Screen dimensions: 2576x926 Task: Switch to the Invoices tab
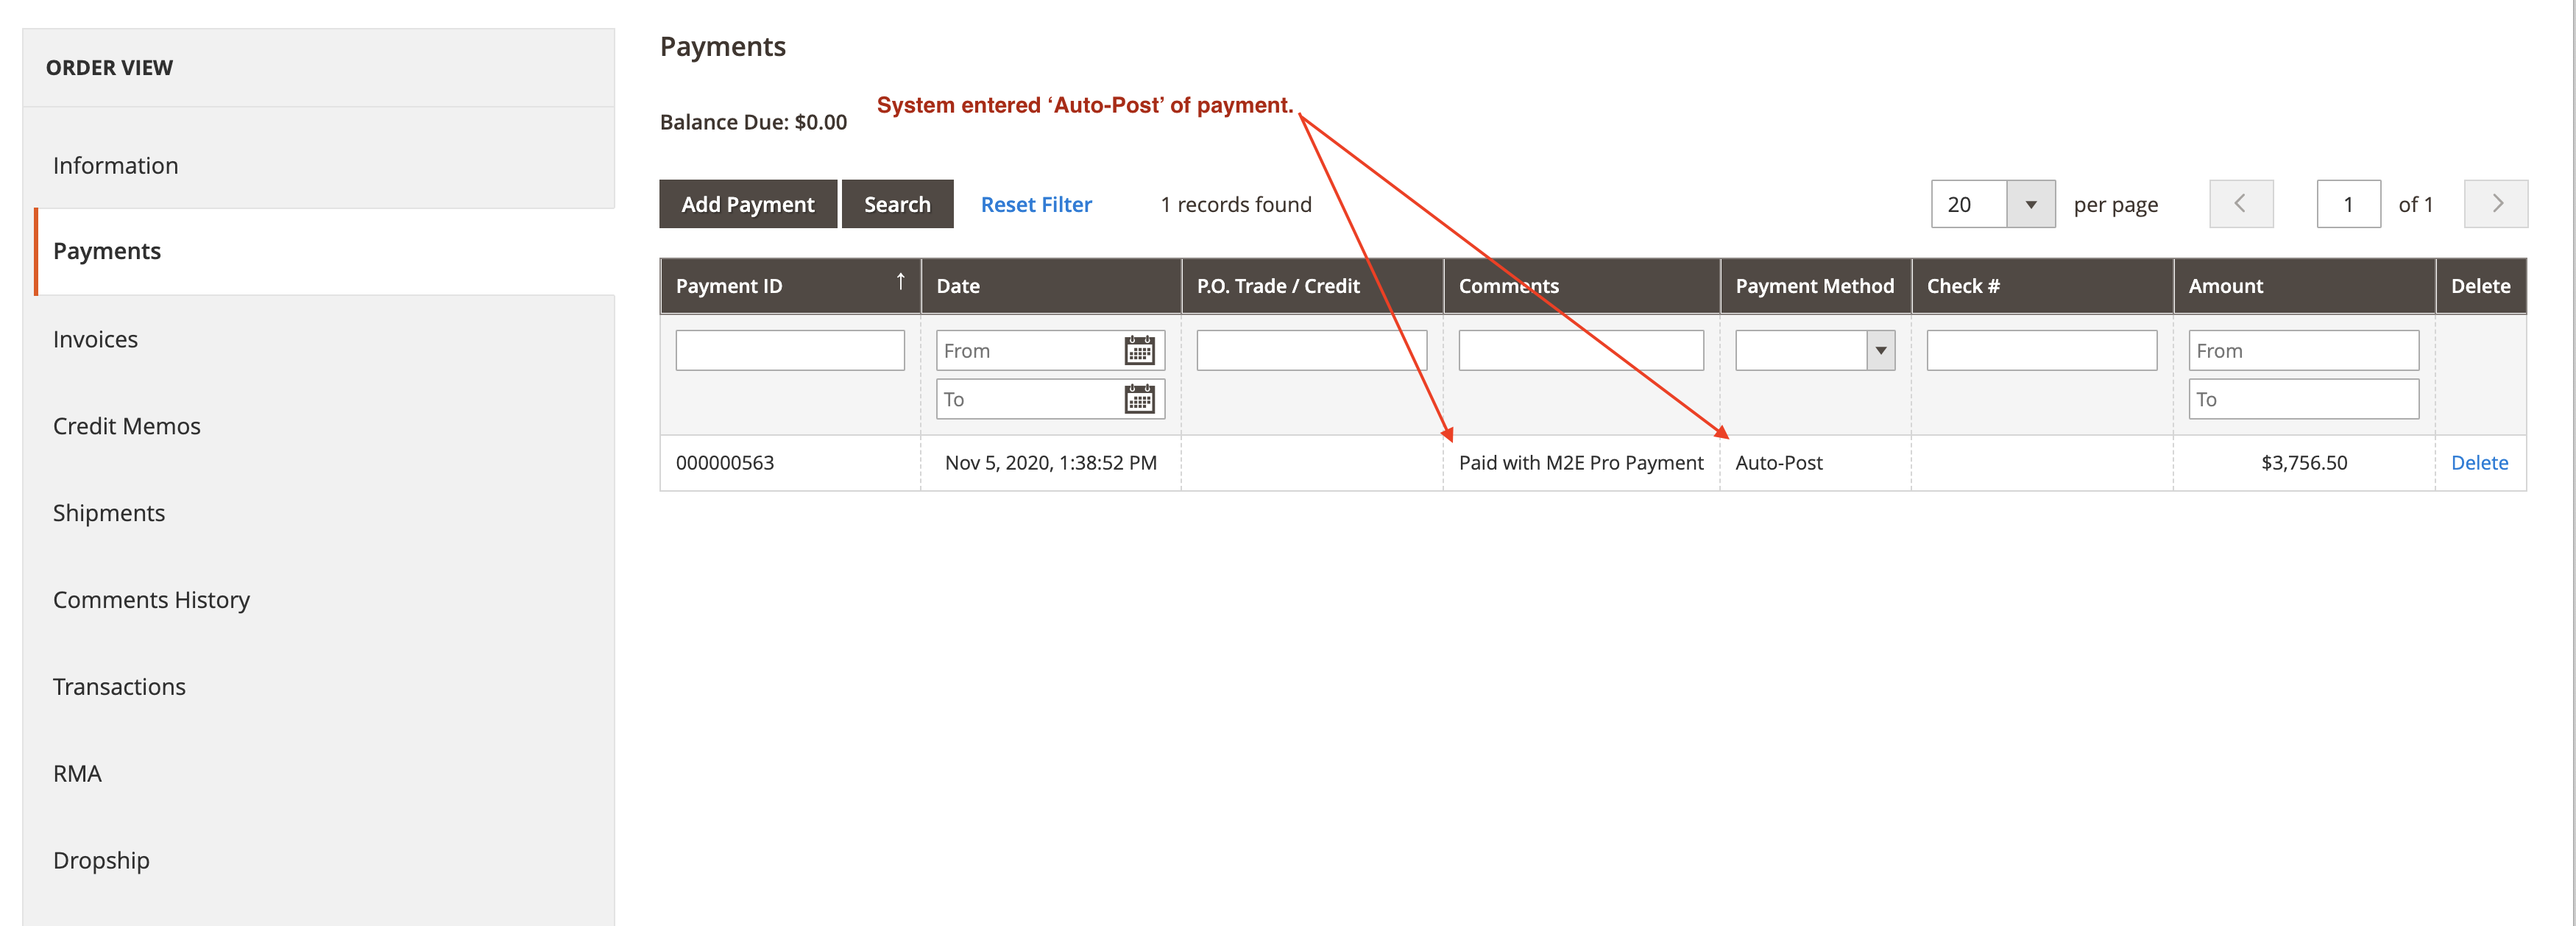(x=96, y=340)
